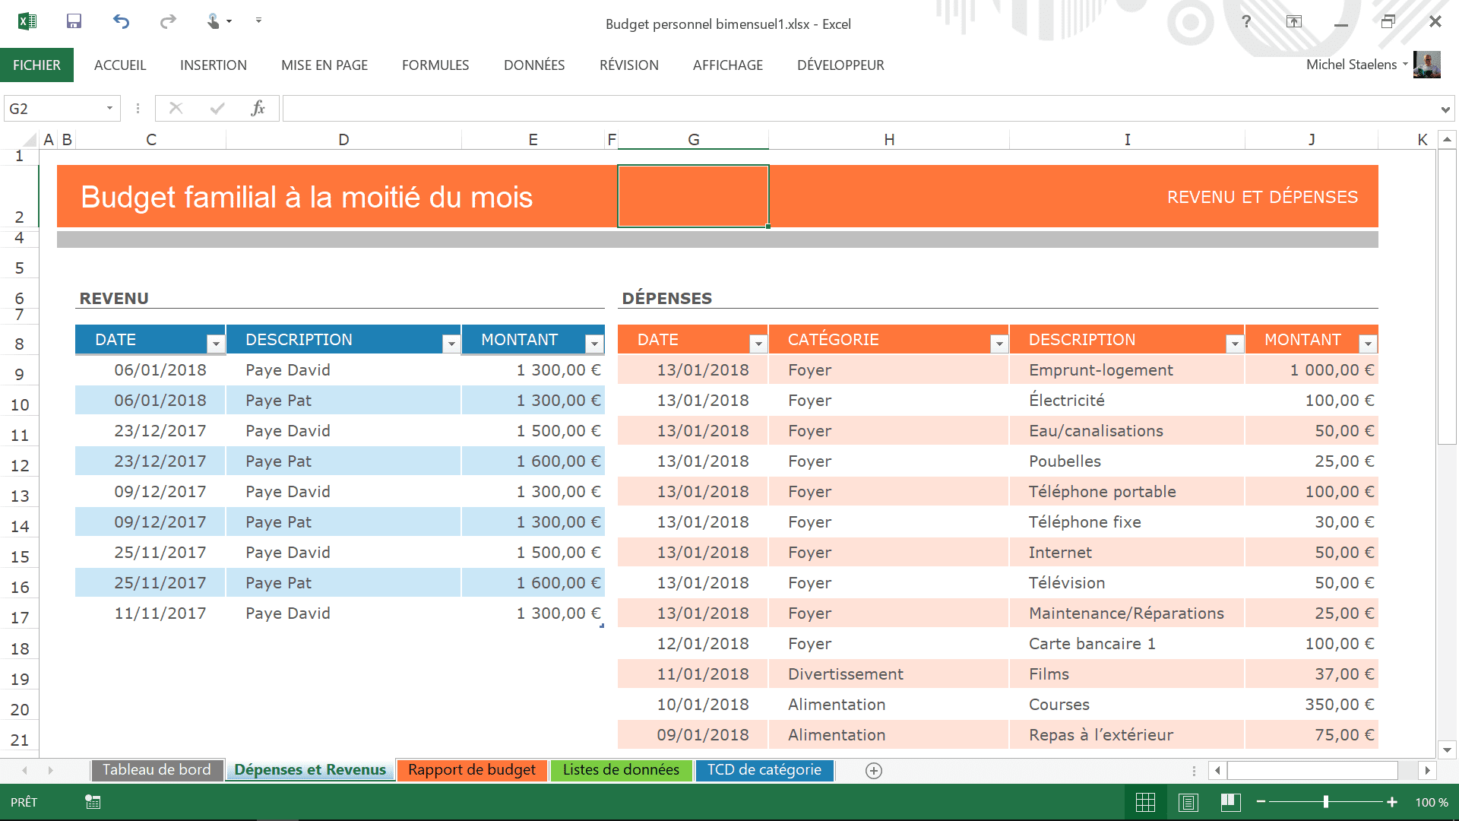Switch to Rapport de budget sheet tab
Screen dimensions: 1459x821
coord(471,770)
